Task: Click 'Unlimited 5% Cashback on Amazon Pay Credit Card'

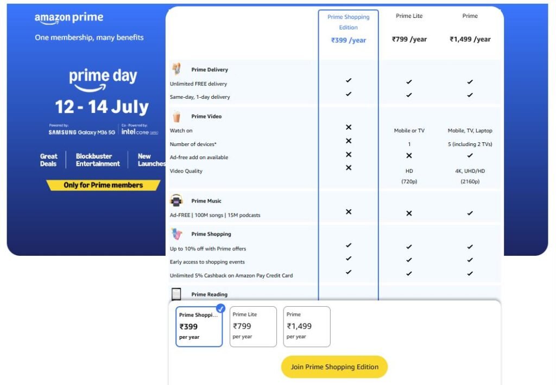Action: point(231,275)
